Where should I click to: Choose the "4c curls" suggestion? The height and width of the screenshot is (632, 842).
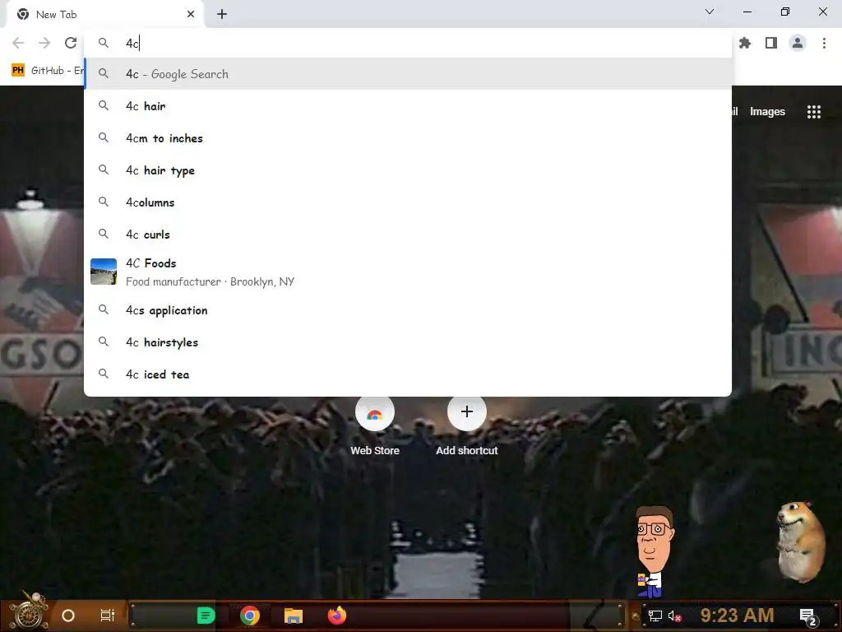[408, 235]
